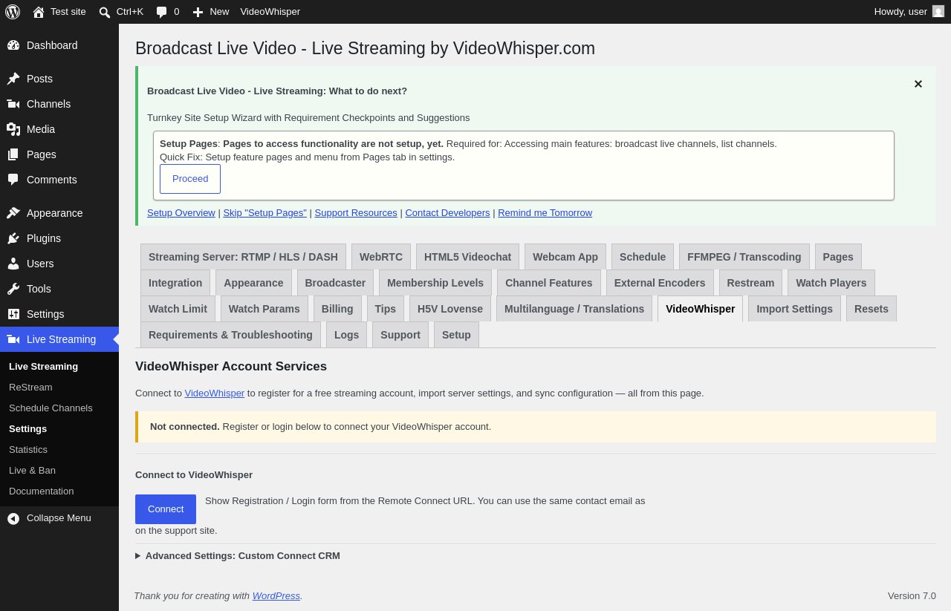Click the Media library icon
951x611 pixels.
[x=13, y=129]
